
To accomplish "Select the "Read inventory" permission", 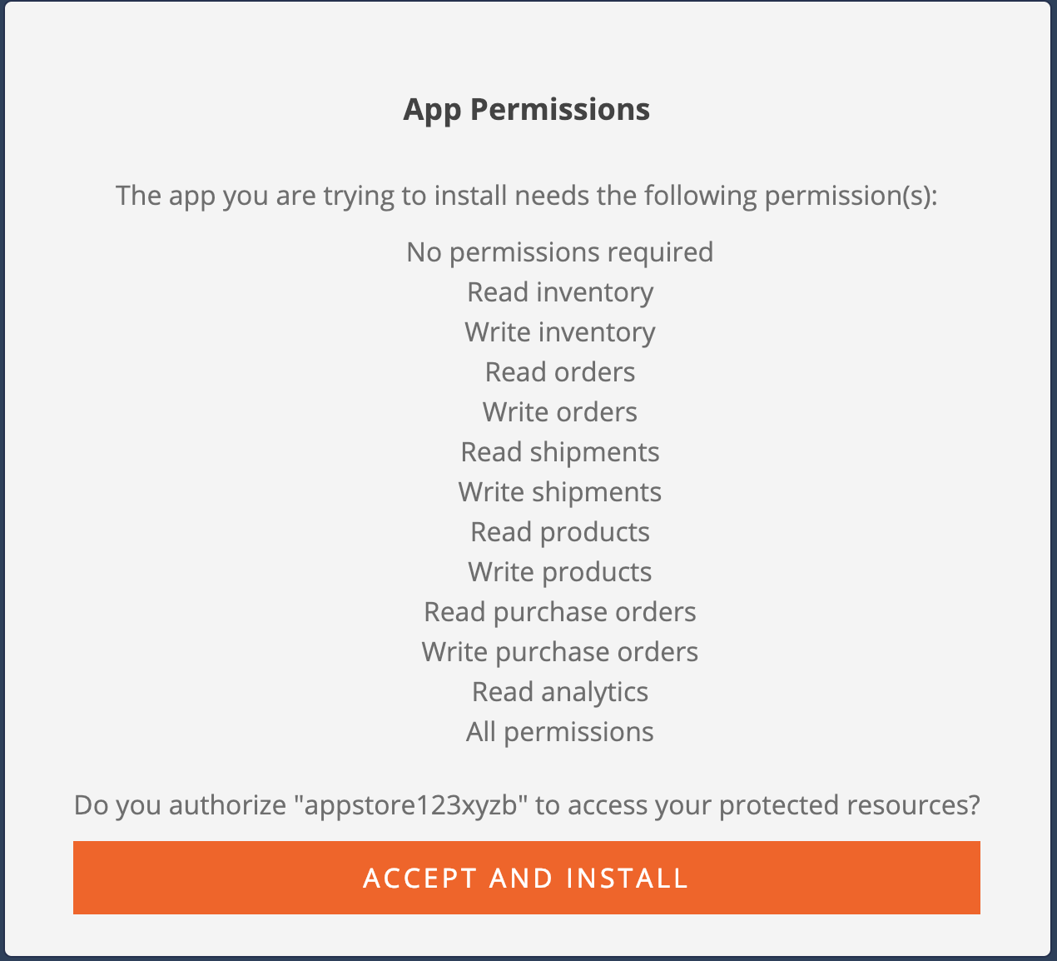I will pyautogui.click(x=560, y=291).
